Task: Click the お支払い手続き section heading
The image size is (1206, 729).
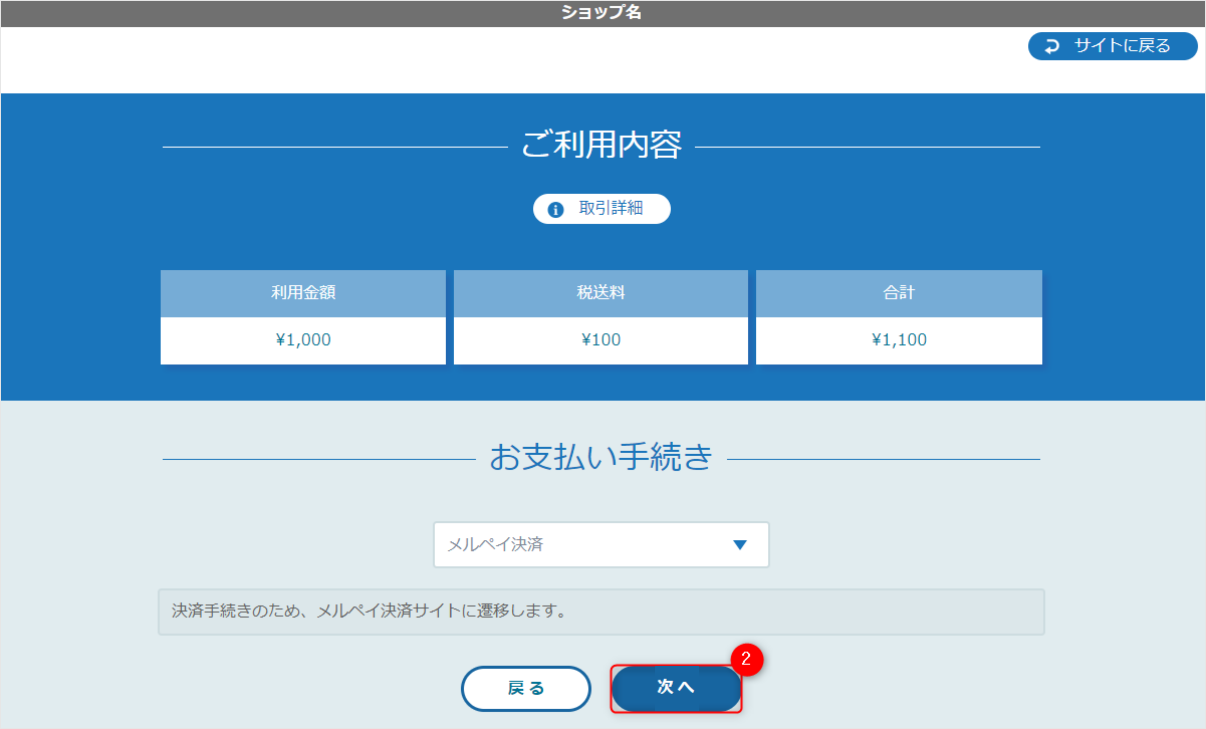Action: click(601, 455)
